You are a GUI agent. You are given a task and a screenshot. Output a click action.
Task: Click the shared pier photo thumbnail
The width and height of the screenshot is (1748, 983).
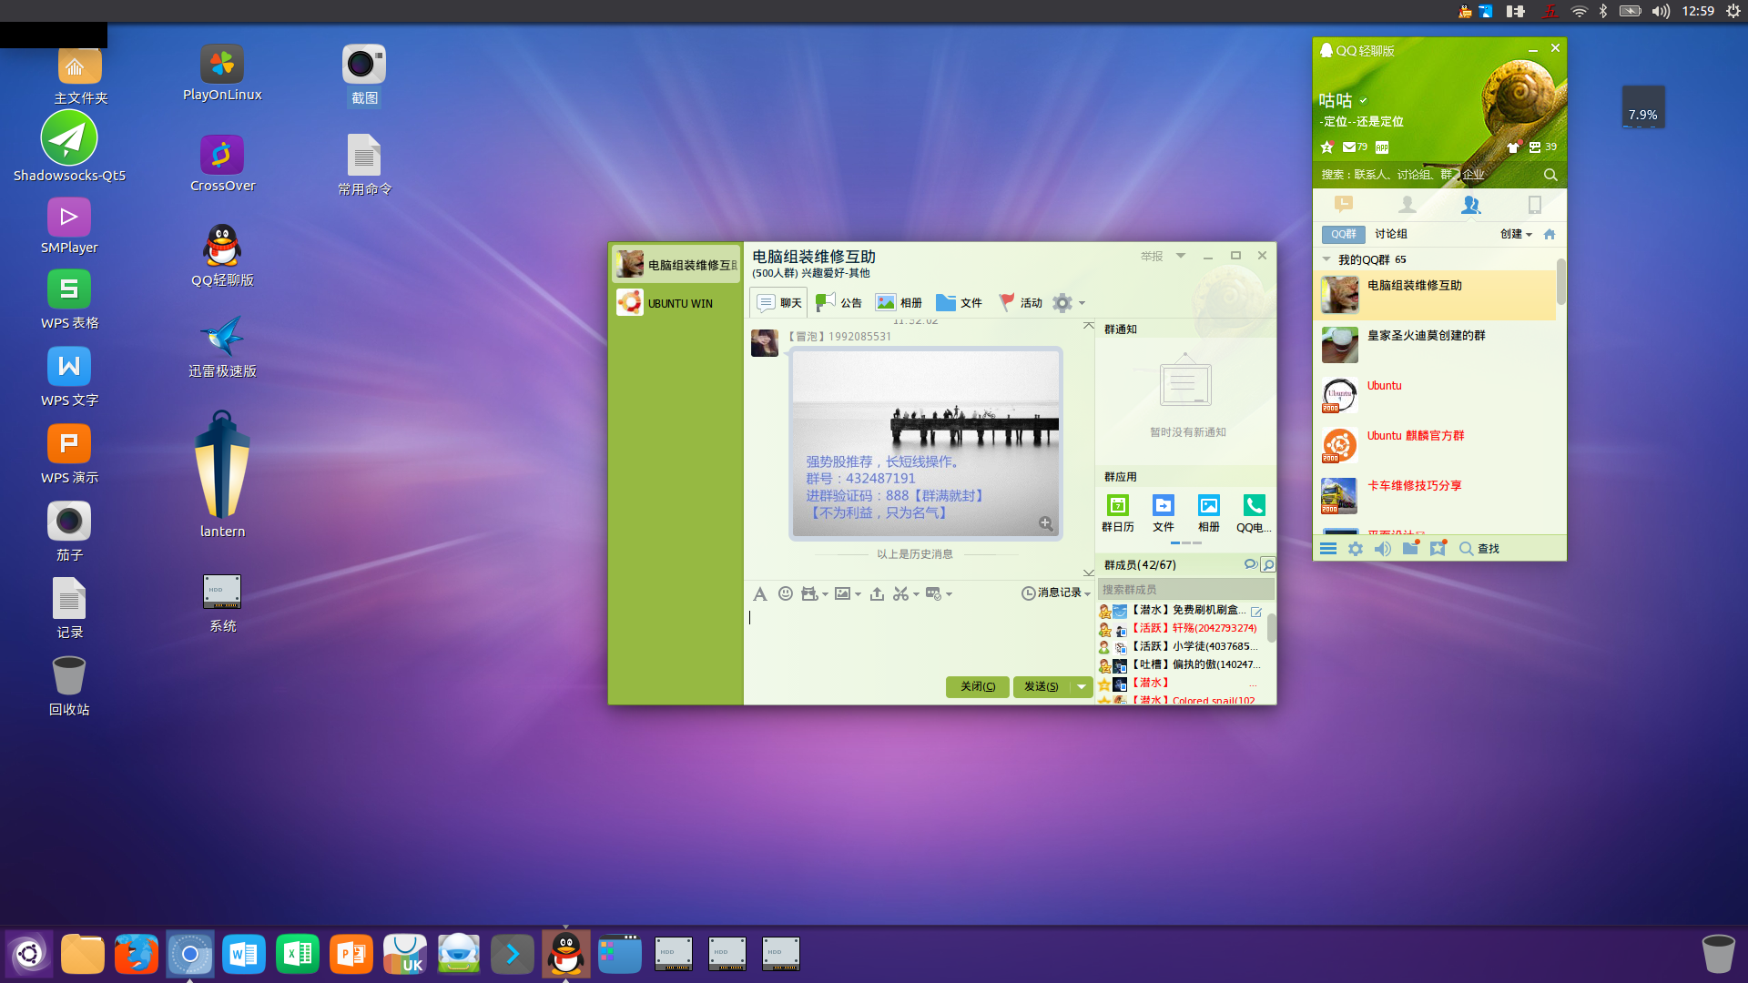926,443
